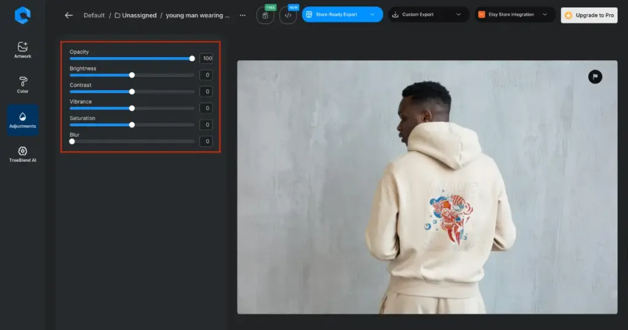Click the Store-Ready Export button
Screen dimensions: 628x330
342,15
